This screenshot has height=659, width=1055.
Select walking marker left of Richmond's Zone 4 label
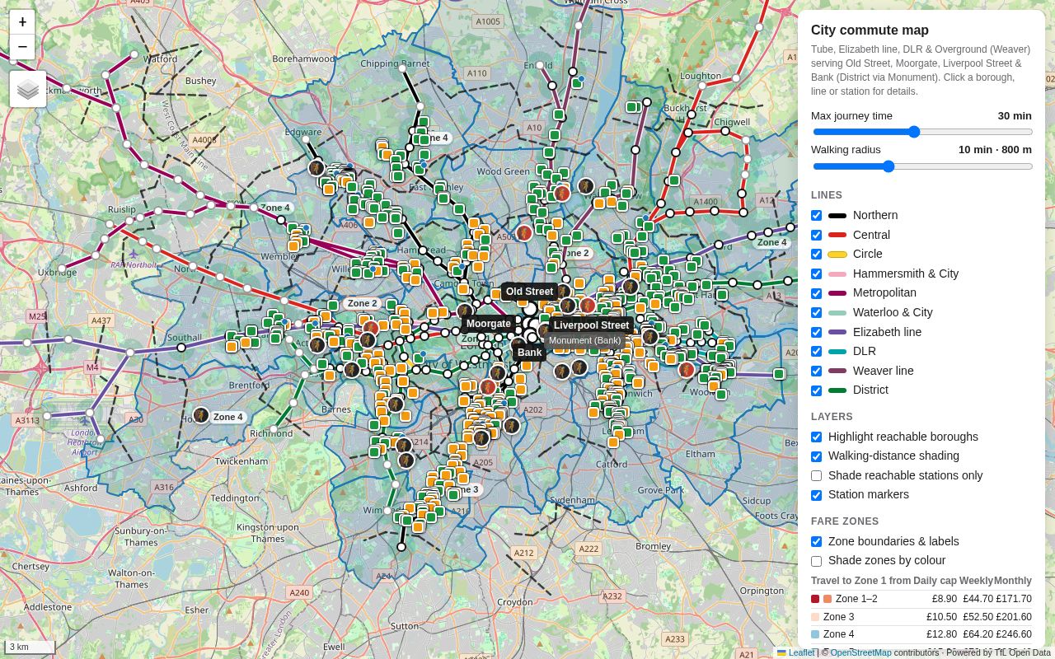(x=201, y=415)
